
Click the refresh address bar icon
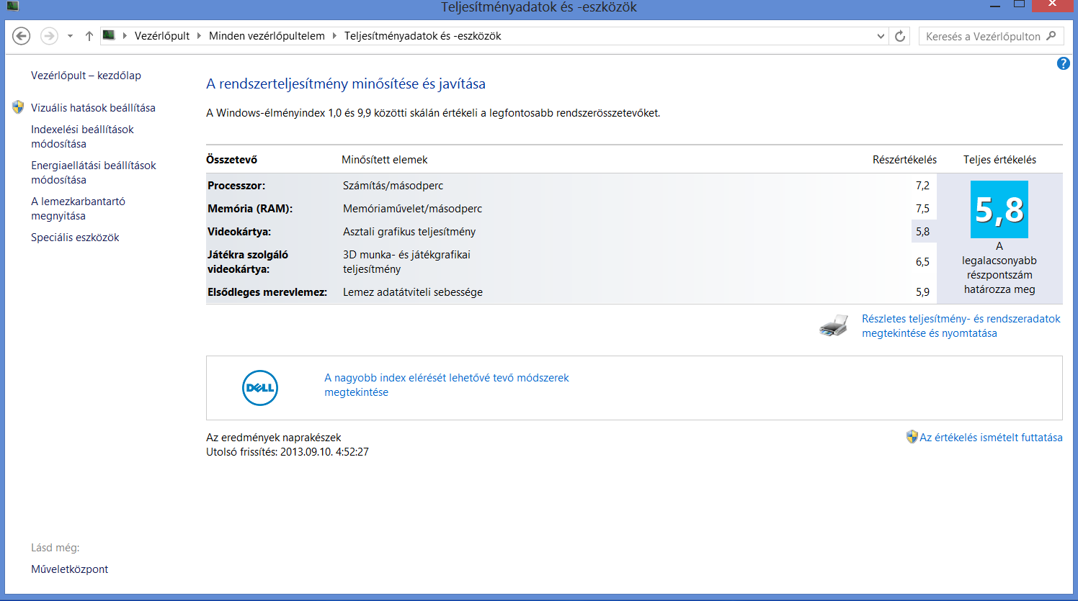[x=900, y=36]
